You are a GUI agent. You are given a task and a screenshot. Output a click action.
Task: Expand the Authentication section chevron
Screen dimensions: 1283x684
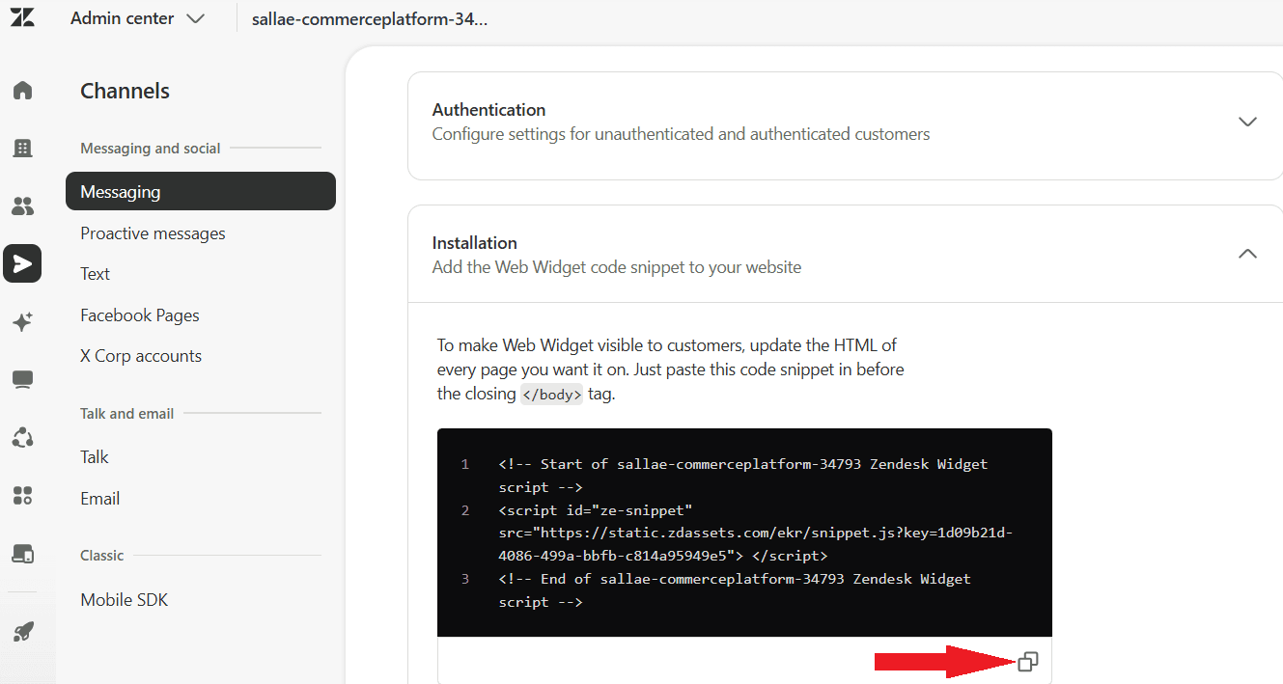pos(1247,122)
